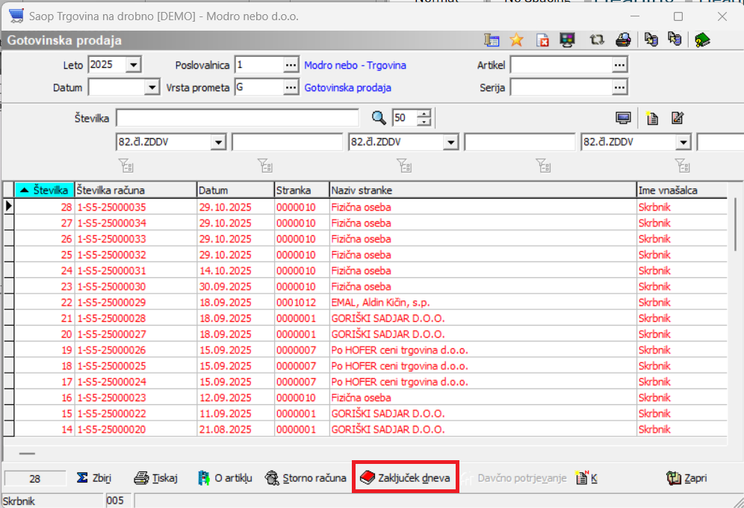Focus the Artikel input field
The width and height of the screenshot is (744, 508).
point(561,65)
